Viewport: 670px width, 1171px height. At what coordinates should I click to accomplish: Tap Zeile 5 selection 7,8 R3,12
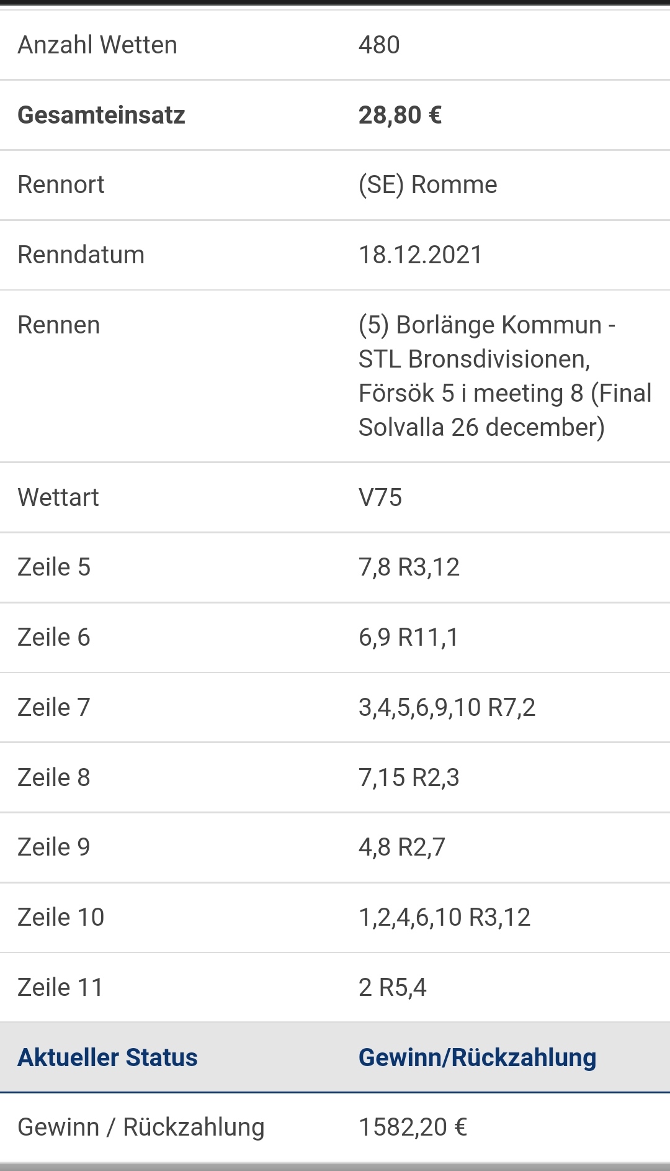(409, 567)
